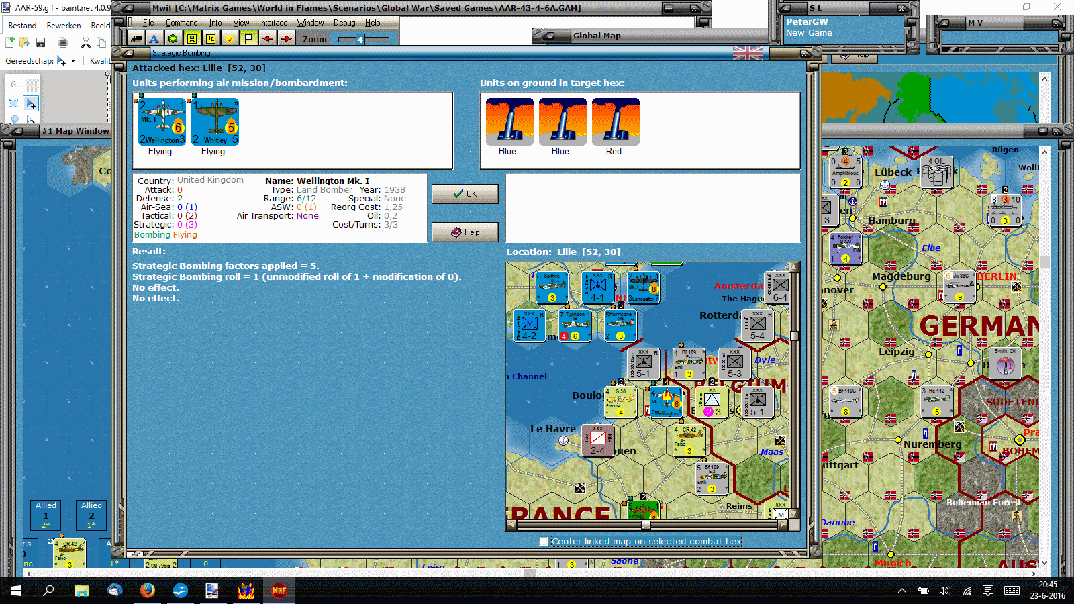Click the red right arrow toolbar icon
The width and height of the screenshot is (1074, 604).
pyautogui.click(x=287, y=39)
